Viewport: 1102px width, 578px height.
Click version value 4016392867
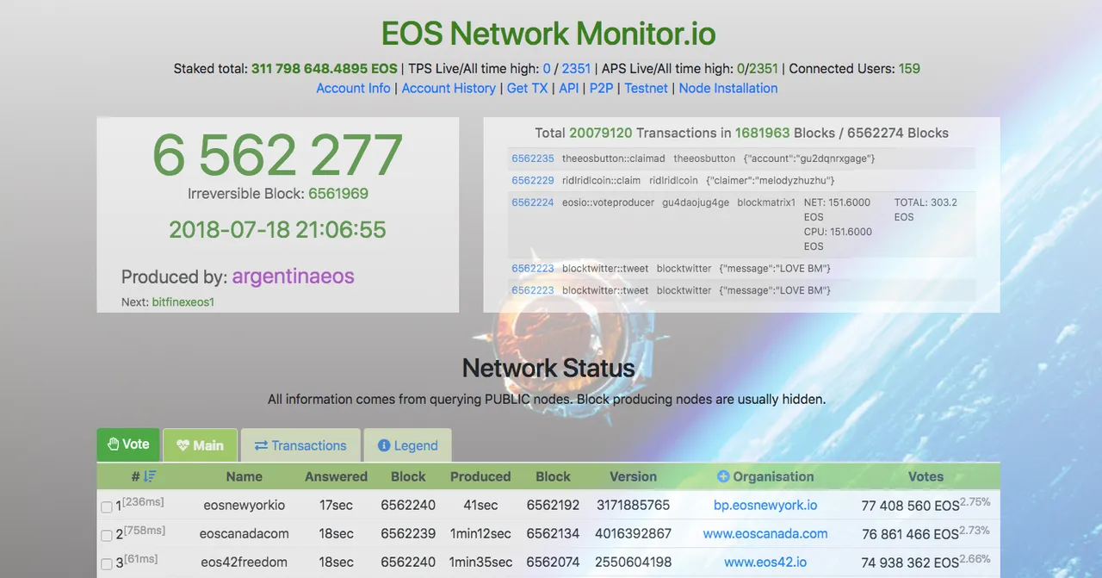(x=633, y=533)
